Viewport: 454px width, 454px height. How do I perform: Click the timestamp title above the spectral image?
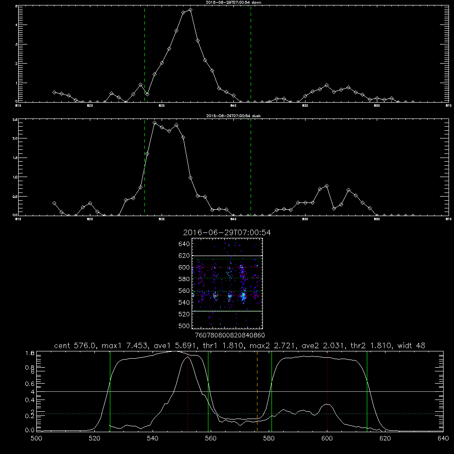[227, 233]
